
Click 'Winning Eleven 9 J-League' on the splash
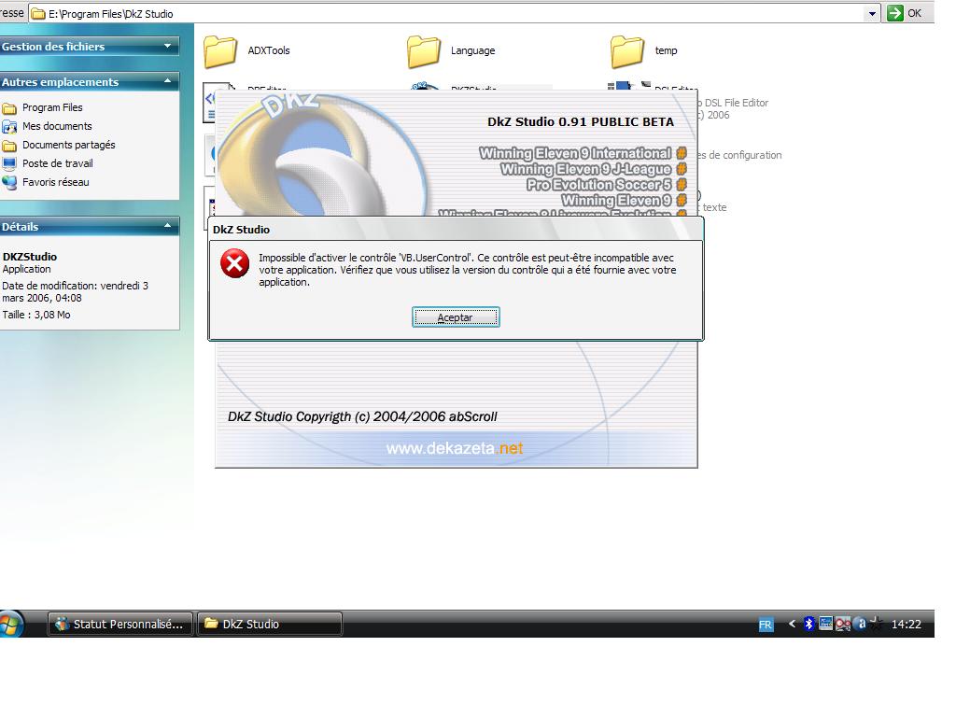coord(585,169)
